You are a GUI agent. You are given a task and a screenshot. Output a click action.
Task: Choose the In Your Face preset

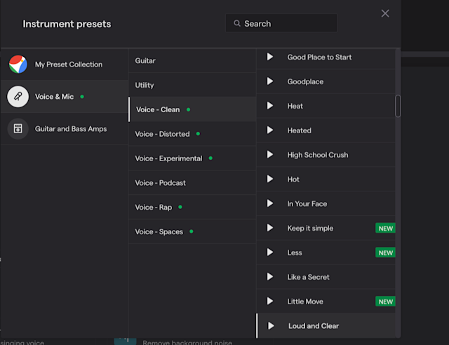(x=307, y=204)
